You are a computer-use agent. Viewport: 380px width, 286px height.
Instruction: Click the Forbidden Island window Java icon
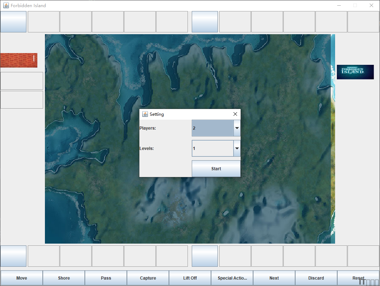click(6, 5)
